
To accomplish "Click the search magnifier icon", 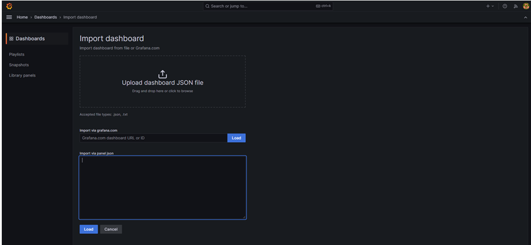I will pyautogui.click(x=208, y=6).
